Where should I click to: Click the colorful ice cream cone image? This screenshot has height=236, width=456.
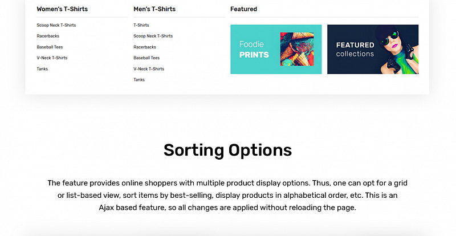(x=297, y=49)
